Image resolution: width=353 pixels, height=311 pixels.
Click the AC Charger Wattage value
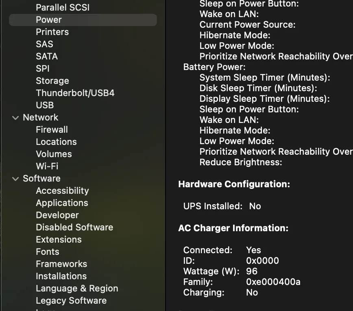[x=252, y=271]
